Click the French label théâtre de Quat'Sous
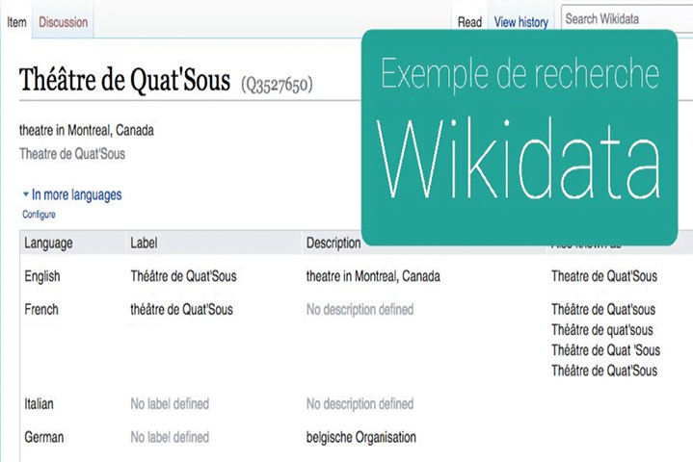Viewport: 693px width, 462px height. click(x=181, y=309)
